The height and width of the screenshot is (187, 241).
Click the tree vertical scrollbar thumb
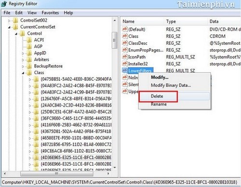[x=114, y=40]
